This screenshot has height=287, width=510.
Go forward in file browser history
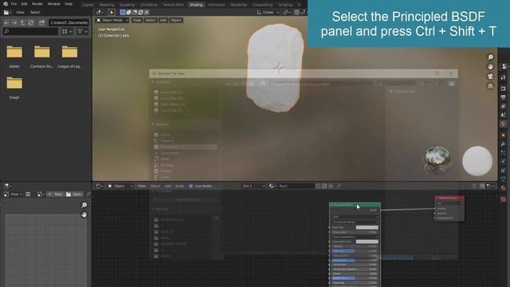click(x=14, y=23)
